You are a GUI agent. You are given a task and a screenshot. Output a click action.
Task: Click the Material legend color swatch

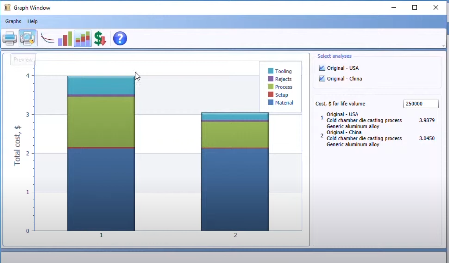pos(270,103)
